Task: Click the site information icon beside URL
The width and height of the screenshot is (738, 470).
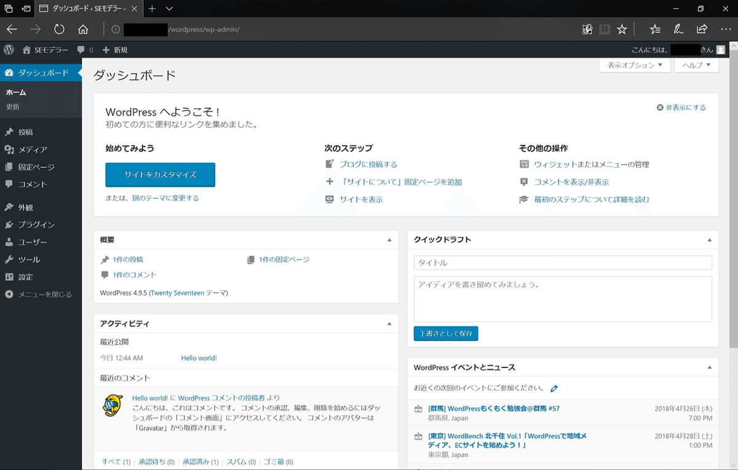Action: click(x=115, y=29)
